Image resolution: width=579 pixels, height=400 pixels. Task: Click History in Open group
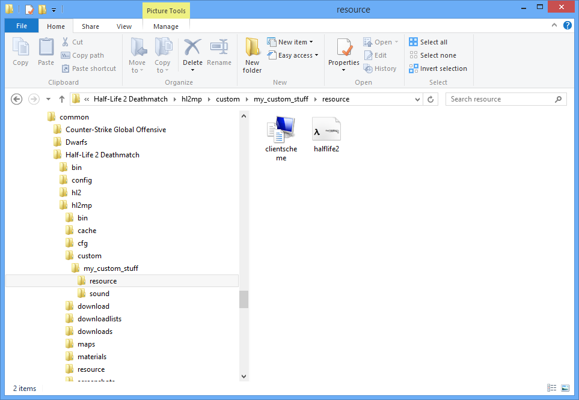pyautogui.click(x=380, y=68)
